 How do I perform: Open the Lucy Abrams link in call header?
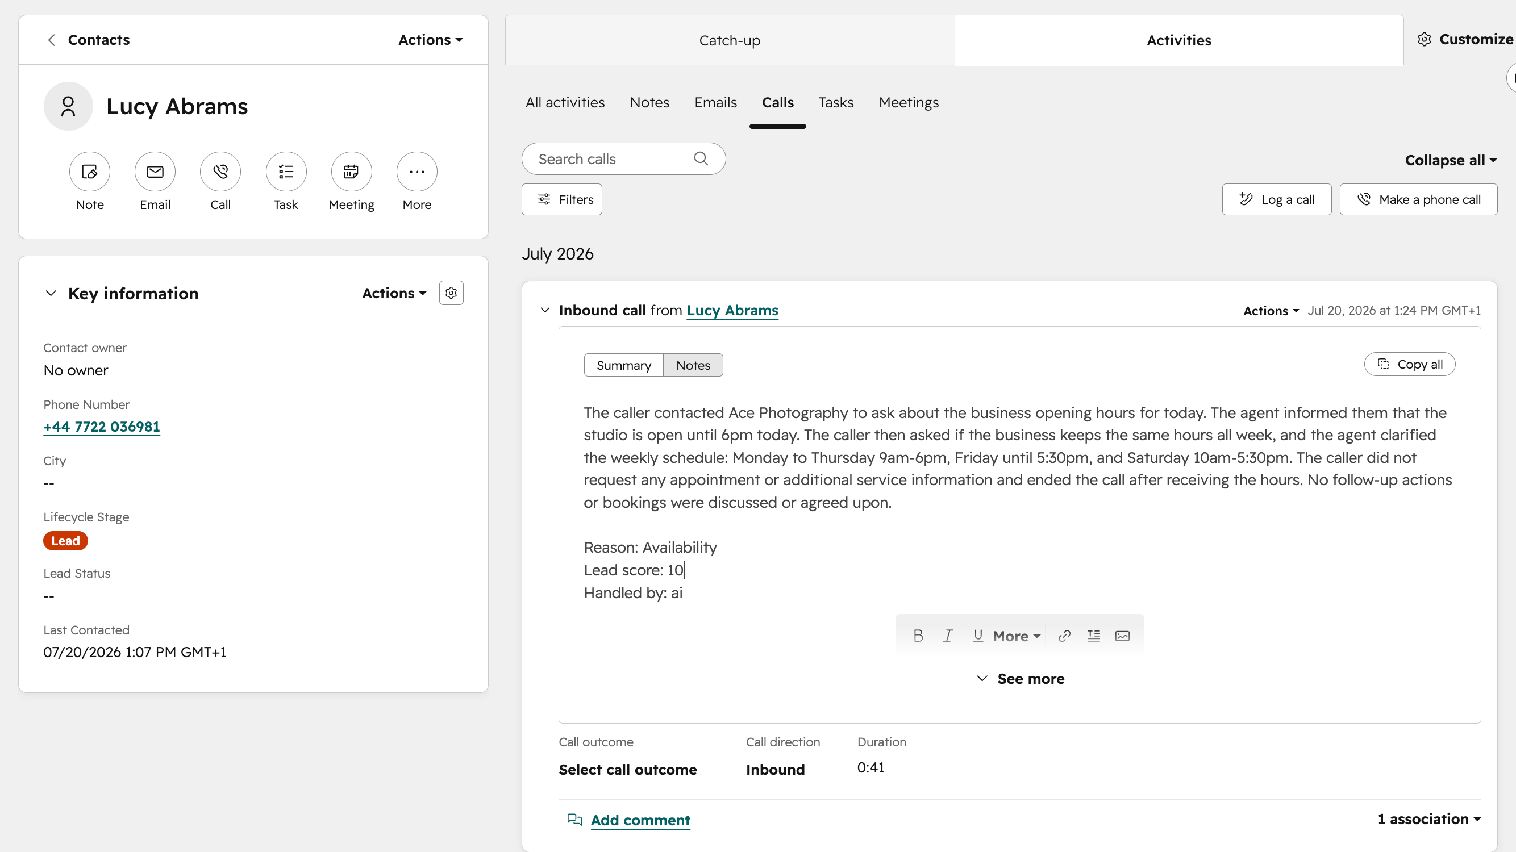(x=732, y=310)
